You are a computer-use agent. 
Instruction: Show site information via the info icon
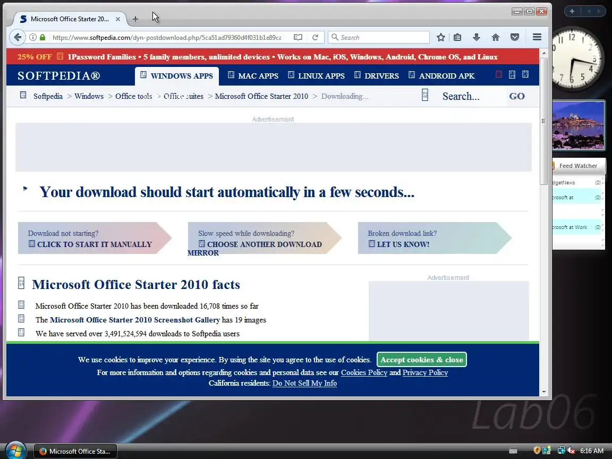coord(33,37)
